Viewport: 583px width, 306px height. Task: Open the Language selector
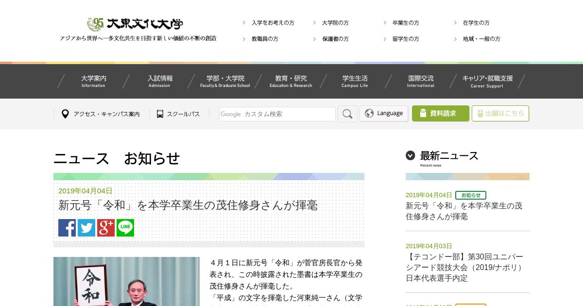click(x=384, y=114)
